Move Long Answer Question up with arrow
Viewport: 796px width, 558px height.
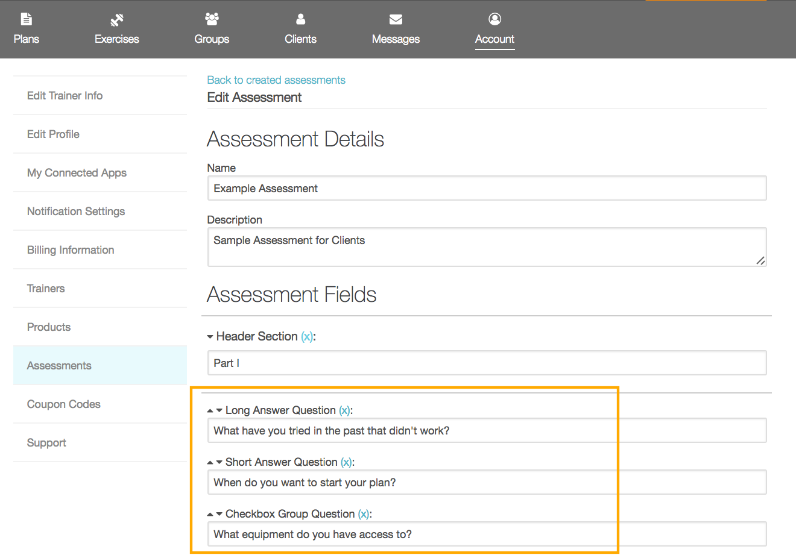point(210,410)
